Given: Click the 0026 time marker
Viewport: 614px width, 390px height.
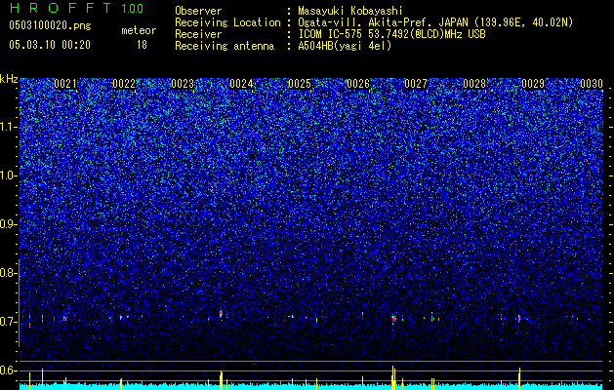Looking at the screenshot, I should 358,84.
